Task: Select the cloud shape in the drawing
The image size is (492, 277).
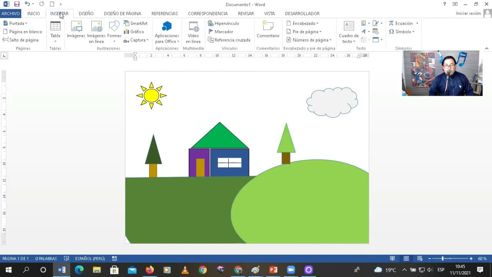Action: [x=332, y=102]
